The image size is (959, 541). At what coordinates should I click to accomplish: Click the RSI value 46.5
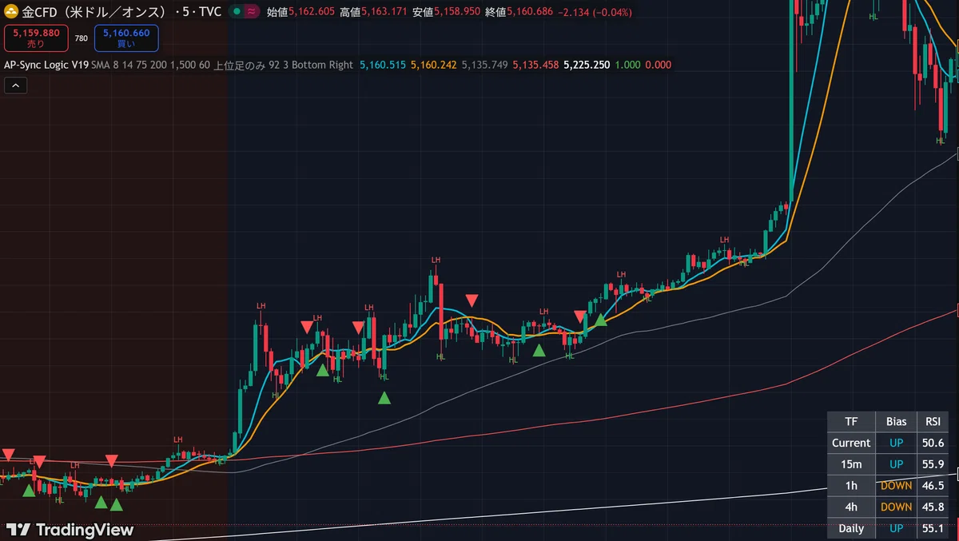[x=933, y=485]
